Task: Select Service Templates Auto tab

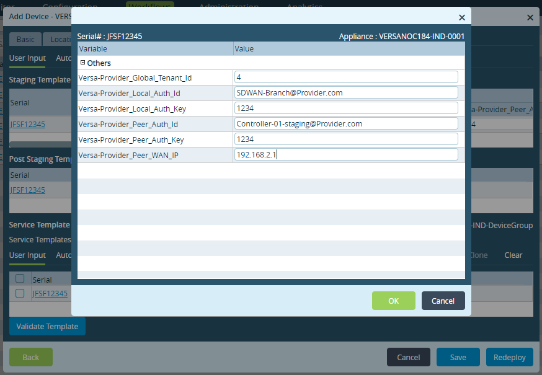Action: (64, 255)
